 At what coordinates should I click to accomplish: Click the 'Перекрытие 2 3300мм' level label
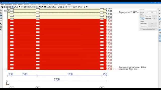tap(129, 12)
